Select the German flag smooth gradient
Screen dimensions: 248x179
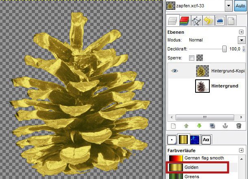[202, 158]
